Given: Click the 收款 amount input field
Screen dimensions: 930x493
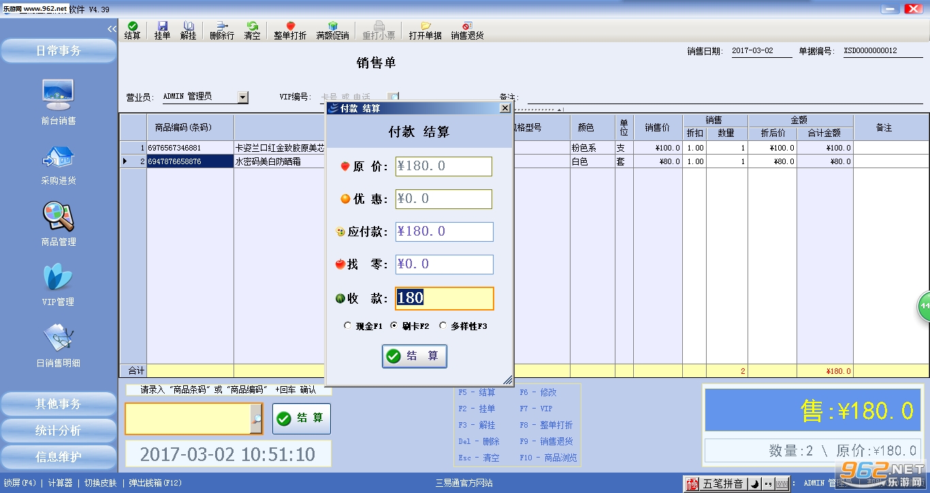Looking at the screenshot, I should pyautogui.click(x=445, y=298).
